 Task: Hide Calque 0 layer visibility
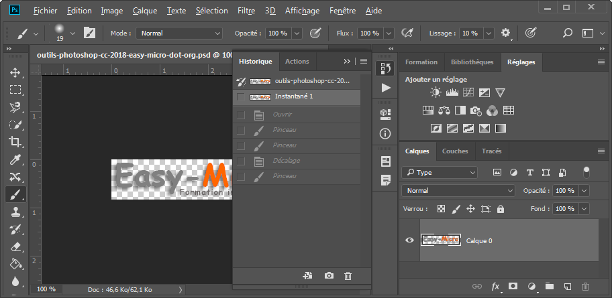click(x=409, y=240)
